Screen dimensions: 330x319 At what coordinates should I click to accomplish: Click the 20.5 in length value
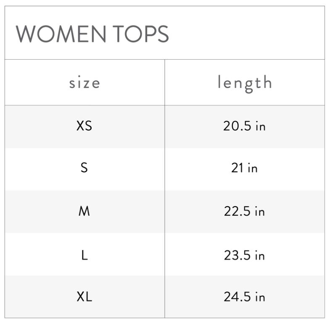pyautogui.click(x=244, y=126)
